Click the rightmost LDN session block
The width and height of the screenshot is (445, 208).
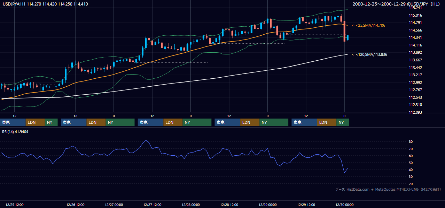[327, 122]
